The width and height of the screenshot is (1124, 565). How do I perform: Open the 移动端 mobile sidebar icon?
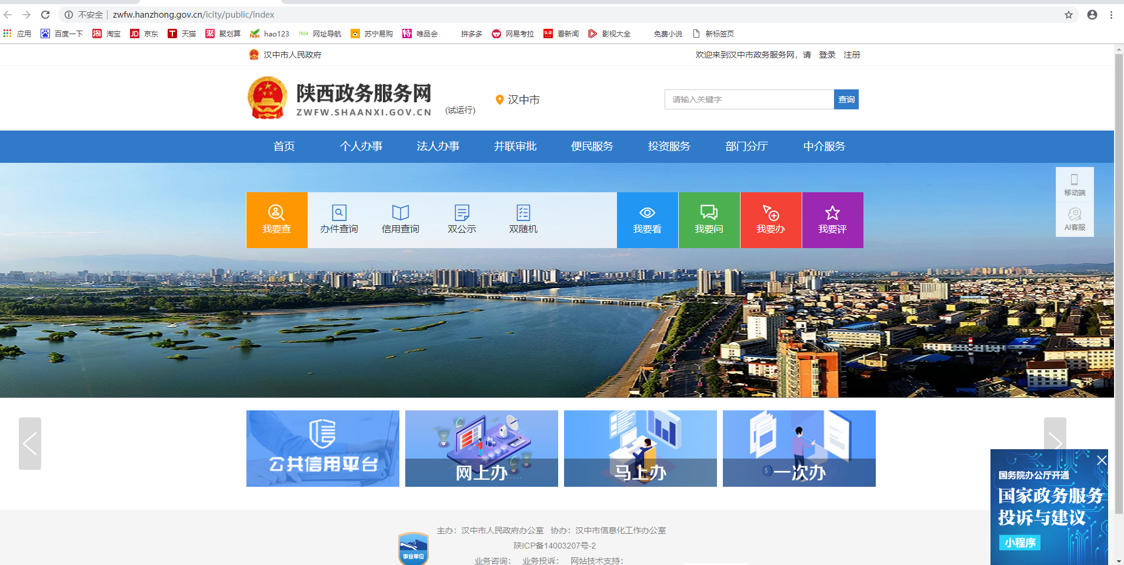pyautogui.click(x=1074, y=184)
